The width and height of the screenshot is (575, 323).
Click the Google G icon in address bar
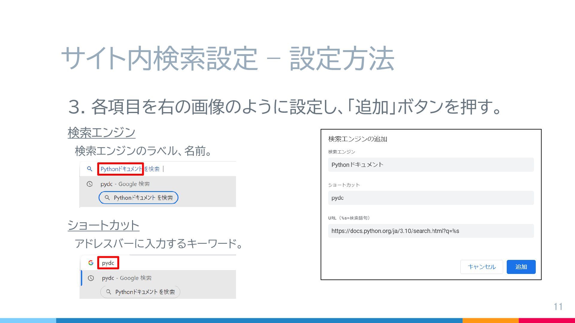point(91,263)
